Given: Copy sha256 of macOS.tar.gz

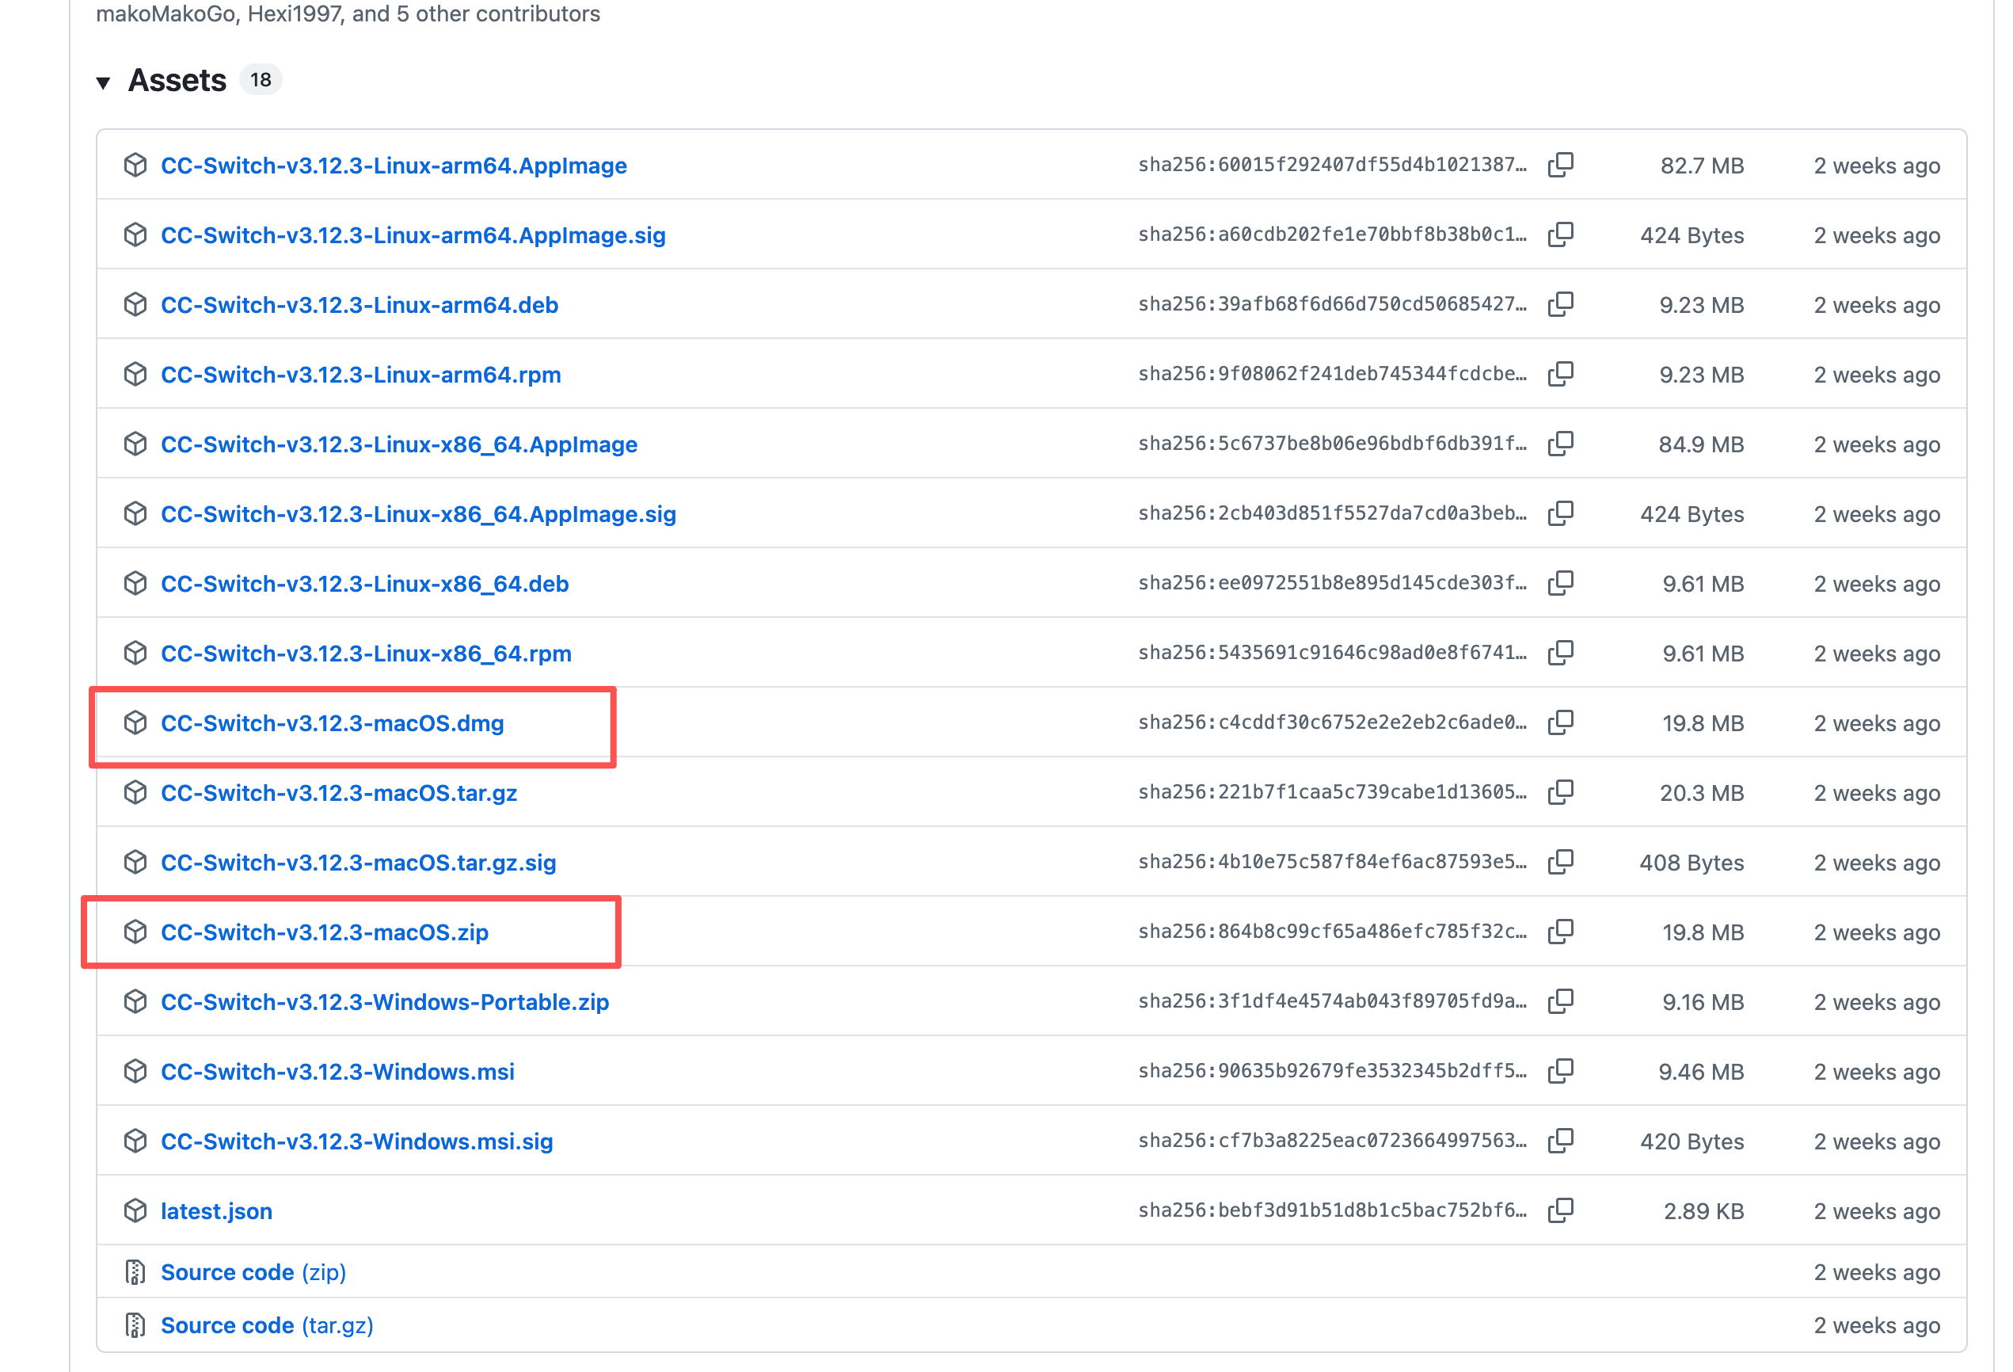Looking at the screenshot, I should point(1560,792).
